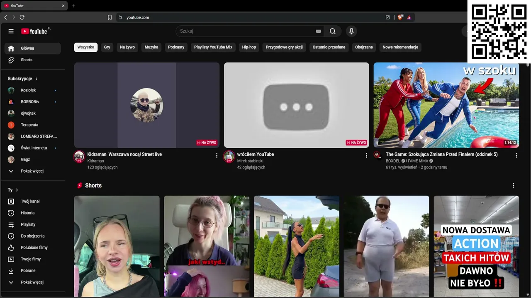Start voice search with the microphone
The image size is (531, 298).
pos(351,31)
